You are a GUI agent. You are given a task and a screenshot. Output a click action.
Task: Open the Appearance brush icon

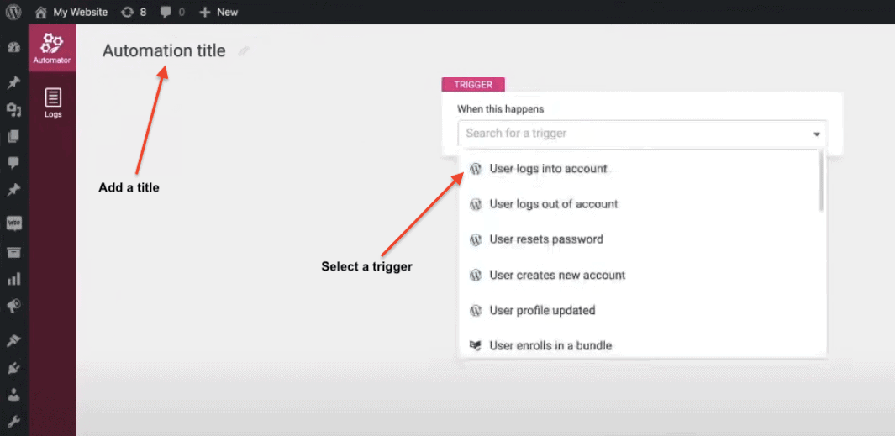tap(13, 341)
